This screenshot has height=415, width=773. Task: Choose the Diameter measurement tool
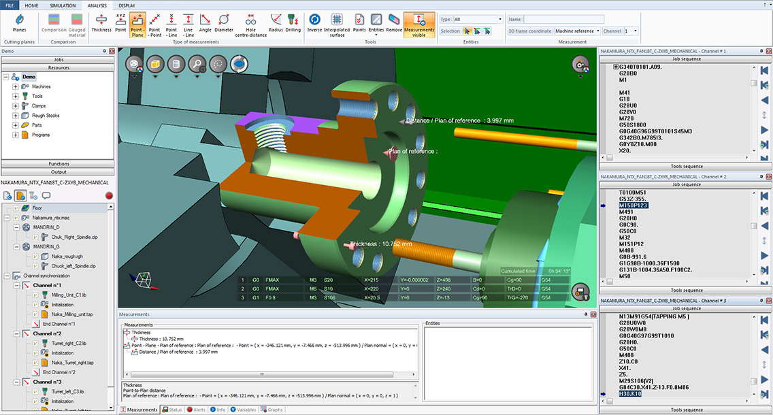224,21
